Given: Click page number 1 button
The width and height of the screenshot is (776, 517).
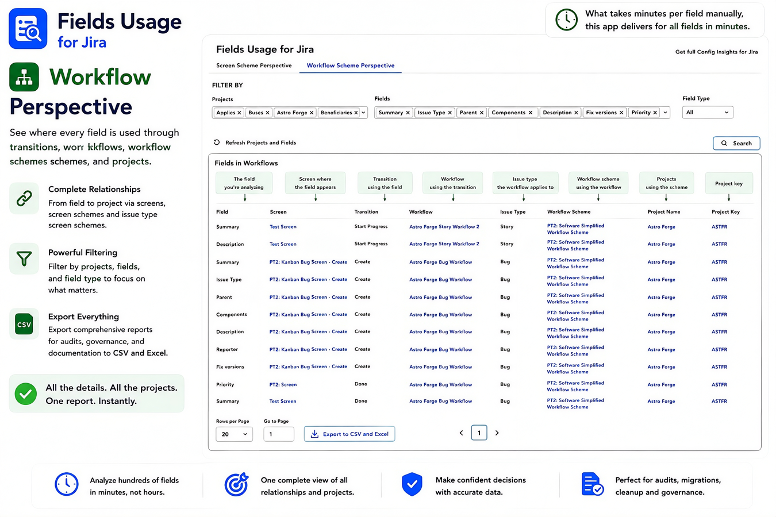Looking at the screenshot, I should [479, 433].
